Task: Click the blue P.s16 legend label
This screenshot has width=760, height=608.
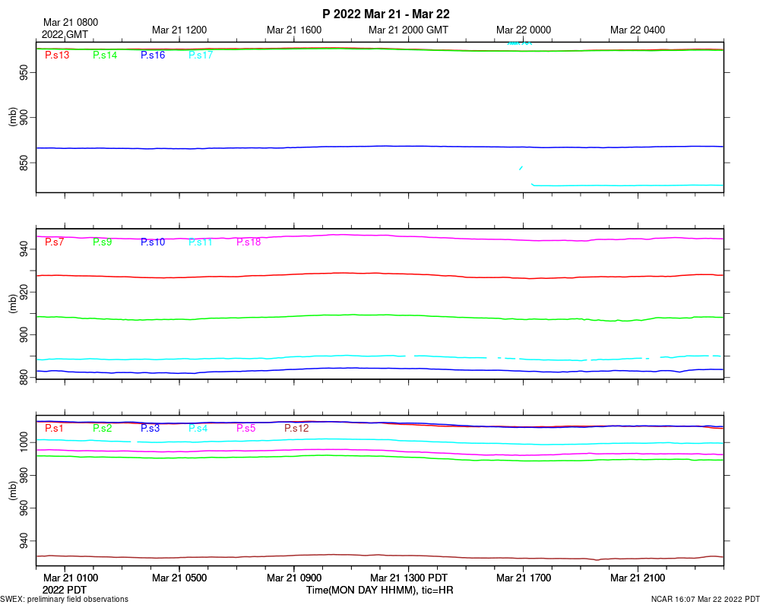Action: (153, 55)
